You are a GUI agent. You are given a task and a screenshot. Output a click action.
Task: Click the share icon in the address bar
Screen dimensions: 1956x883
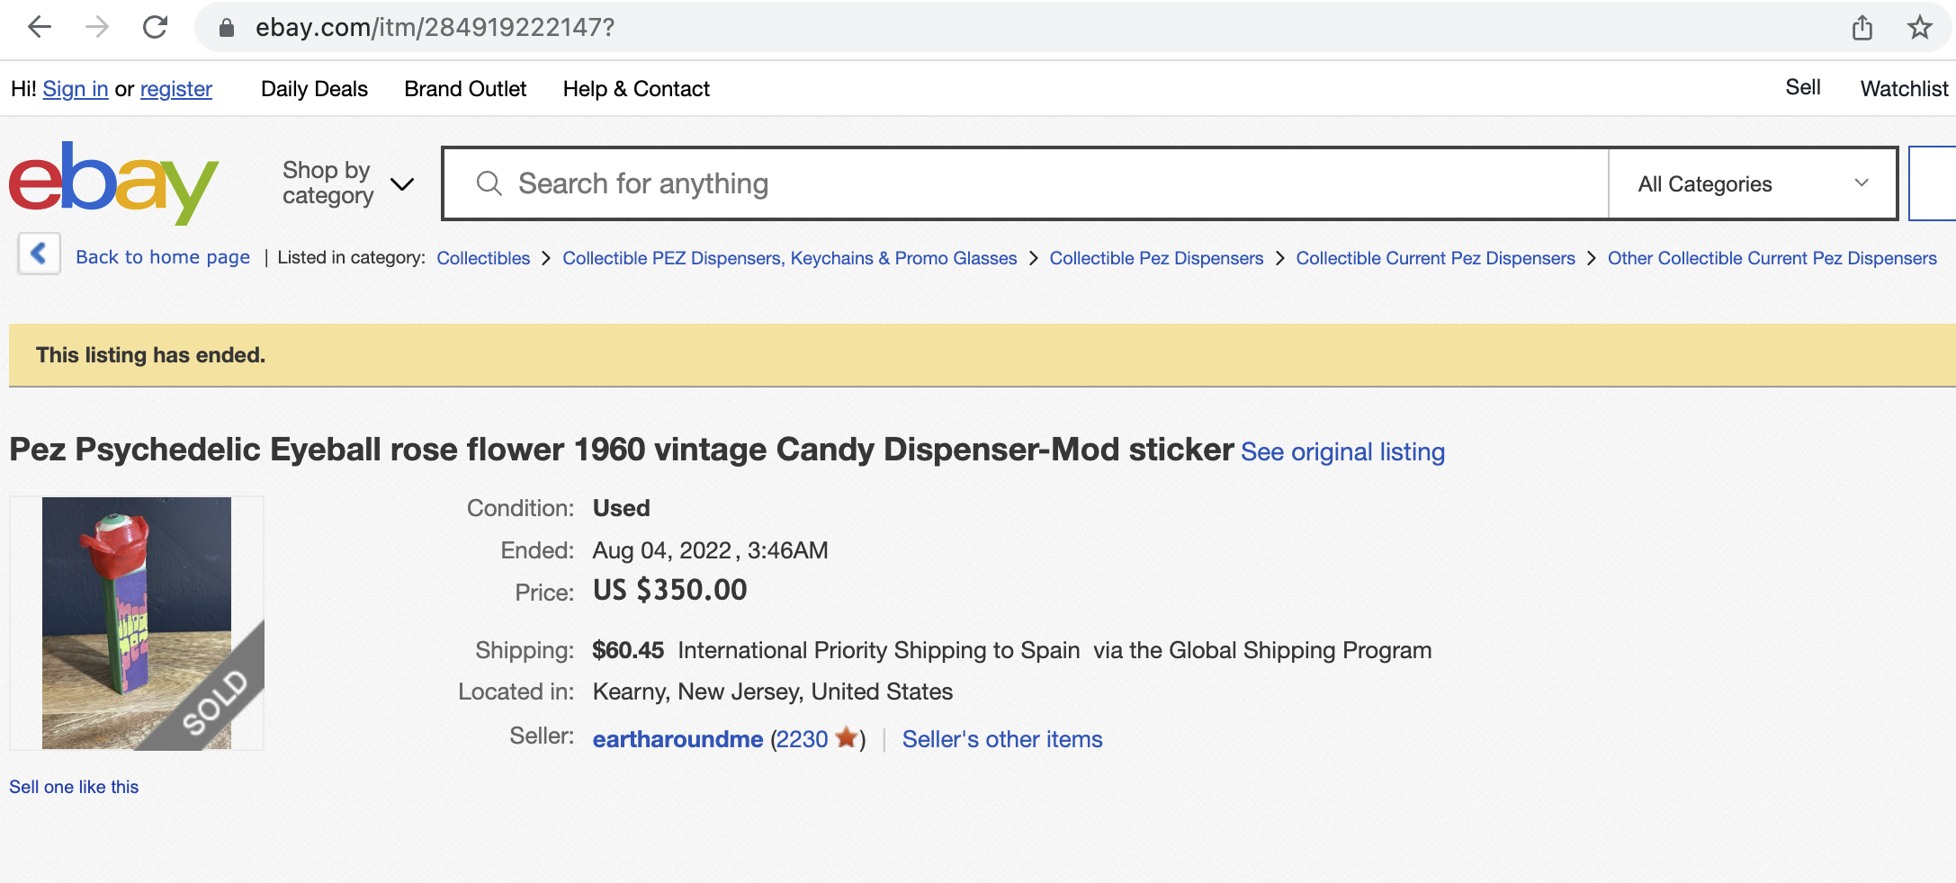(1862, 28)
